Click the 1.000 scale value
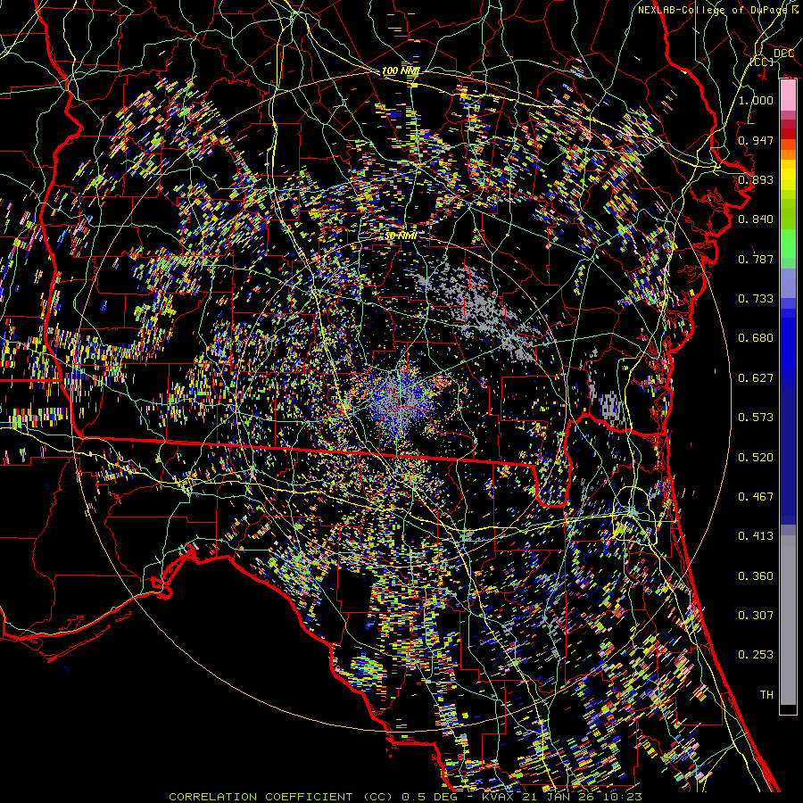Screen dimensions: 803x803 (x=756, y=100)
